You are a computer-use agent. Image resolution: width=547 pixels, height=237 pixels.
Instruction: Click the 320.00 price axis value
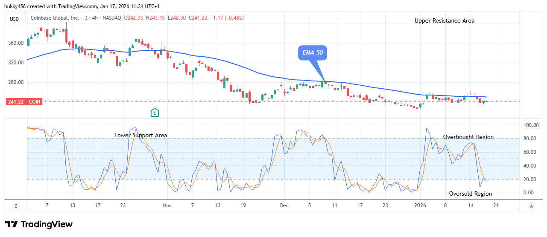click(x=15, y=63)
